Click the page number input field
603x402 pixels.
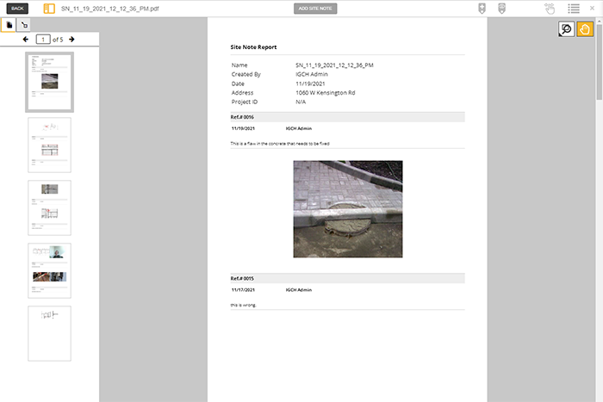42,40
